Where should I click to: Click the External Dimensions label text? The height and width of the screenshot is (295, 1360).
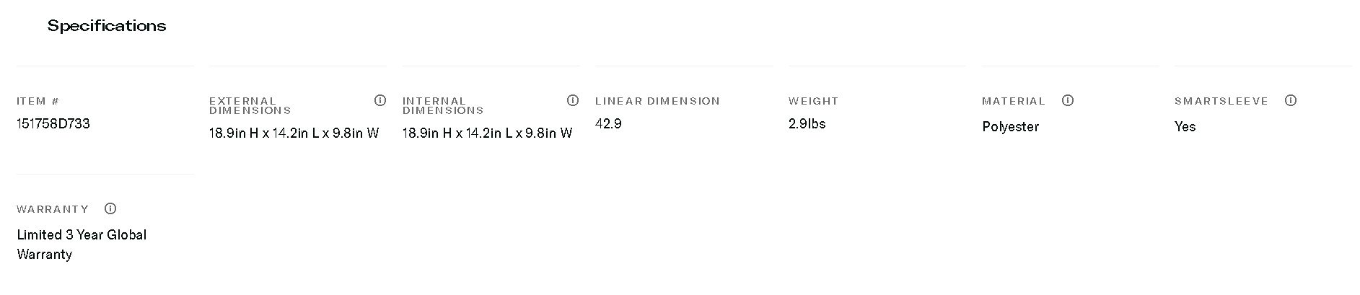click(250, 105)
